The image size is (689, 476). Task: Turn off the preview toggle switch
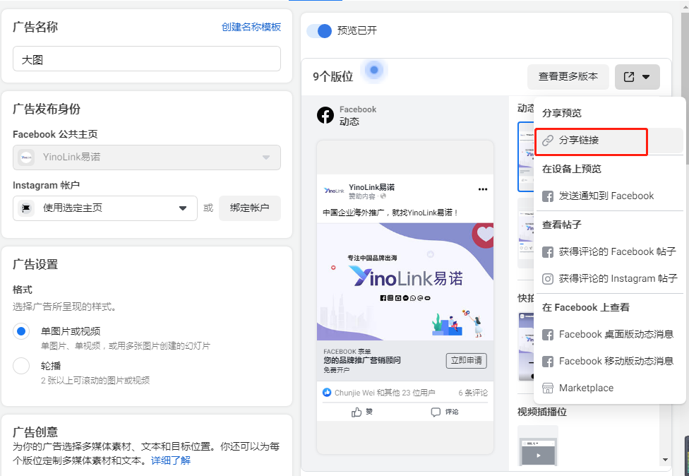click(319, 31)
